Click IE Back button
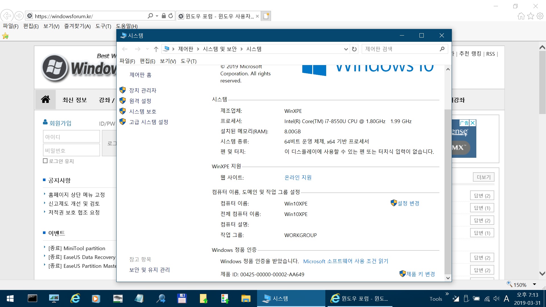This screenshot has width=546, height=307. tap(7, 16)
